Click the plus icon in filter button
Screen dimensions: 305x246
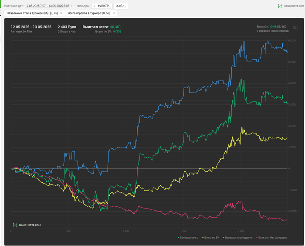pos(95,6)
